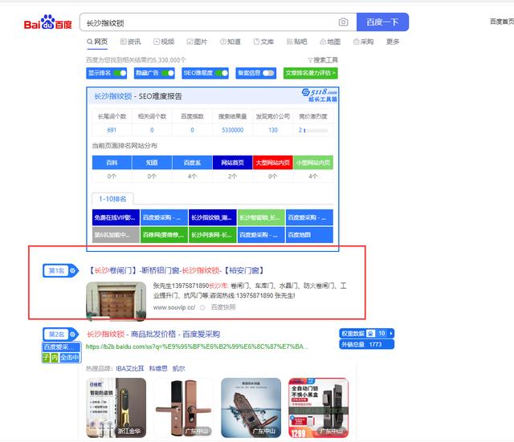Expand the 更多 menu
514x442 pixels.
tap(393, 42)
